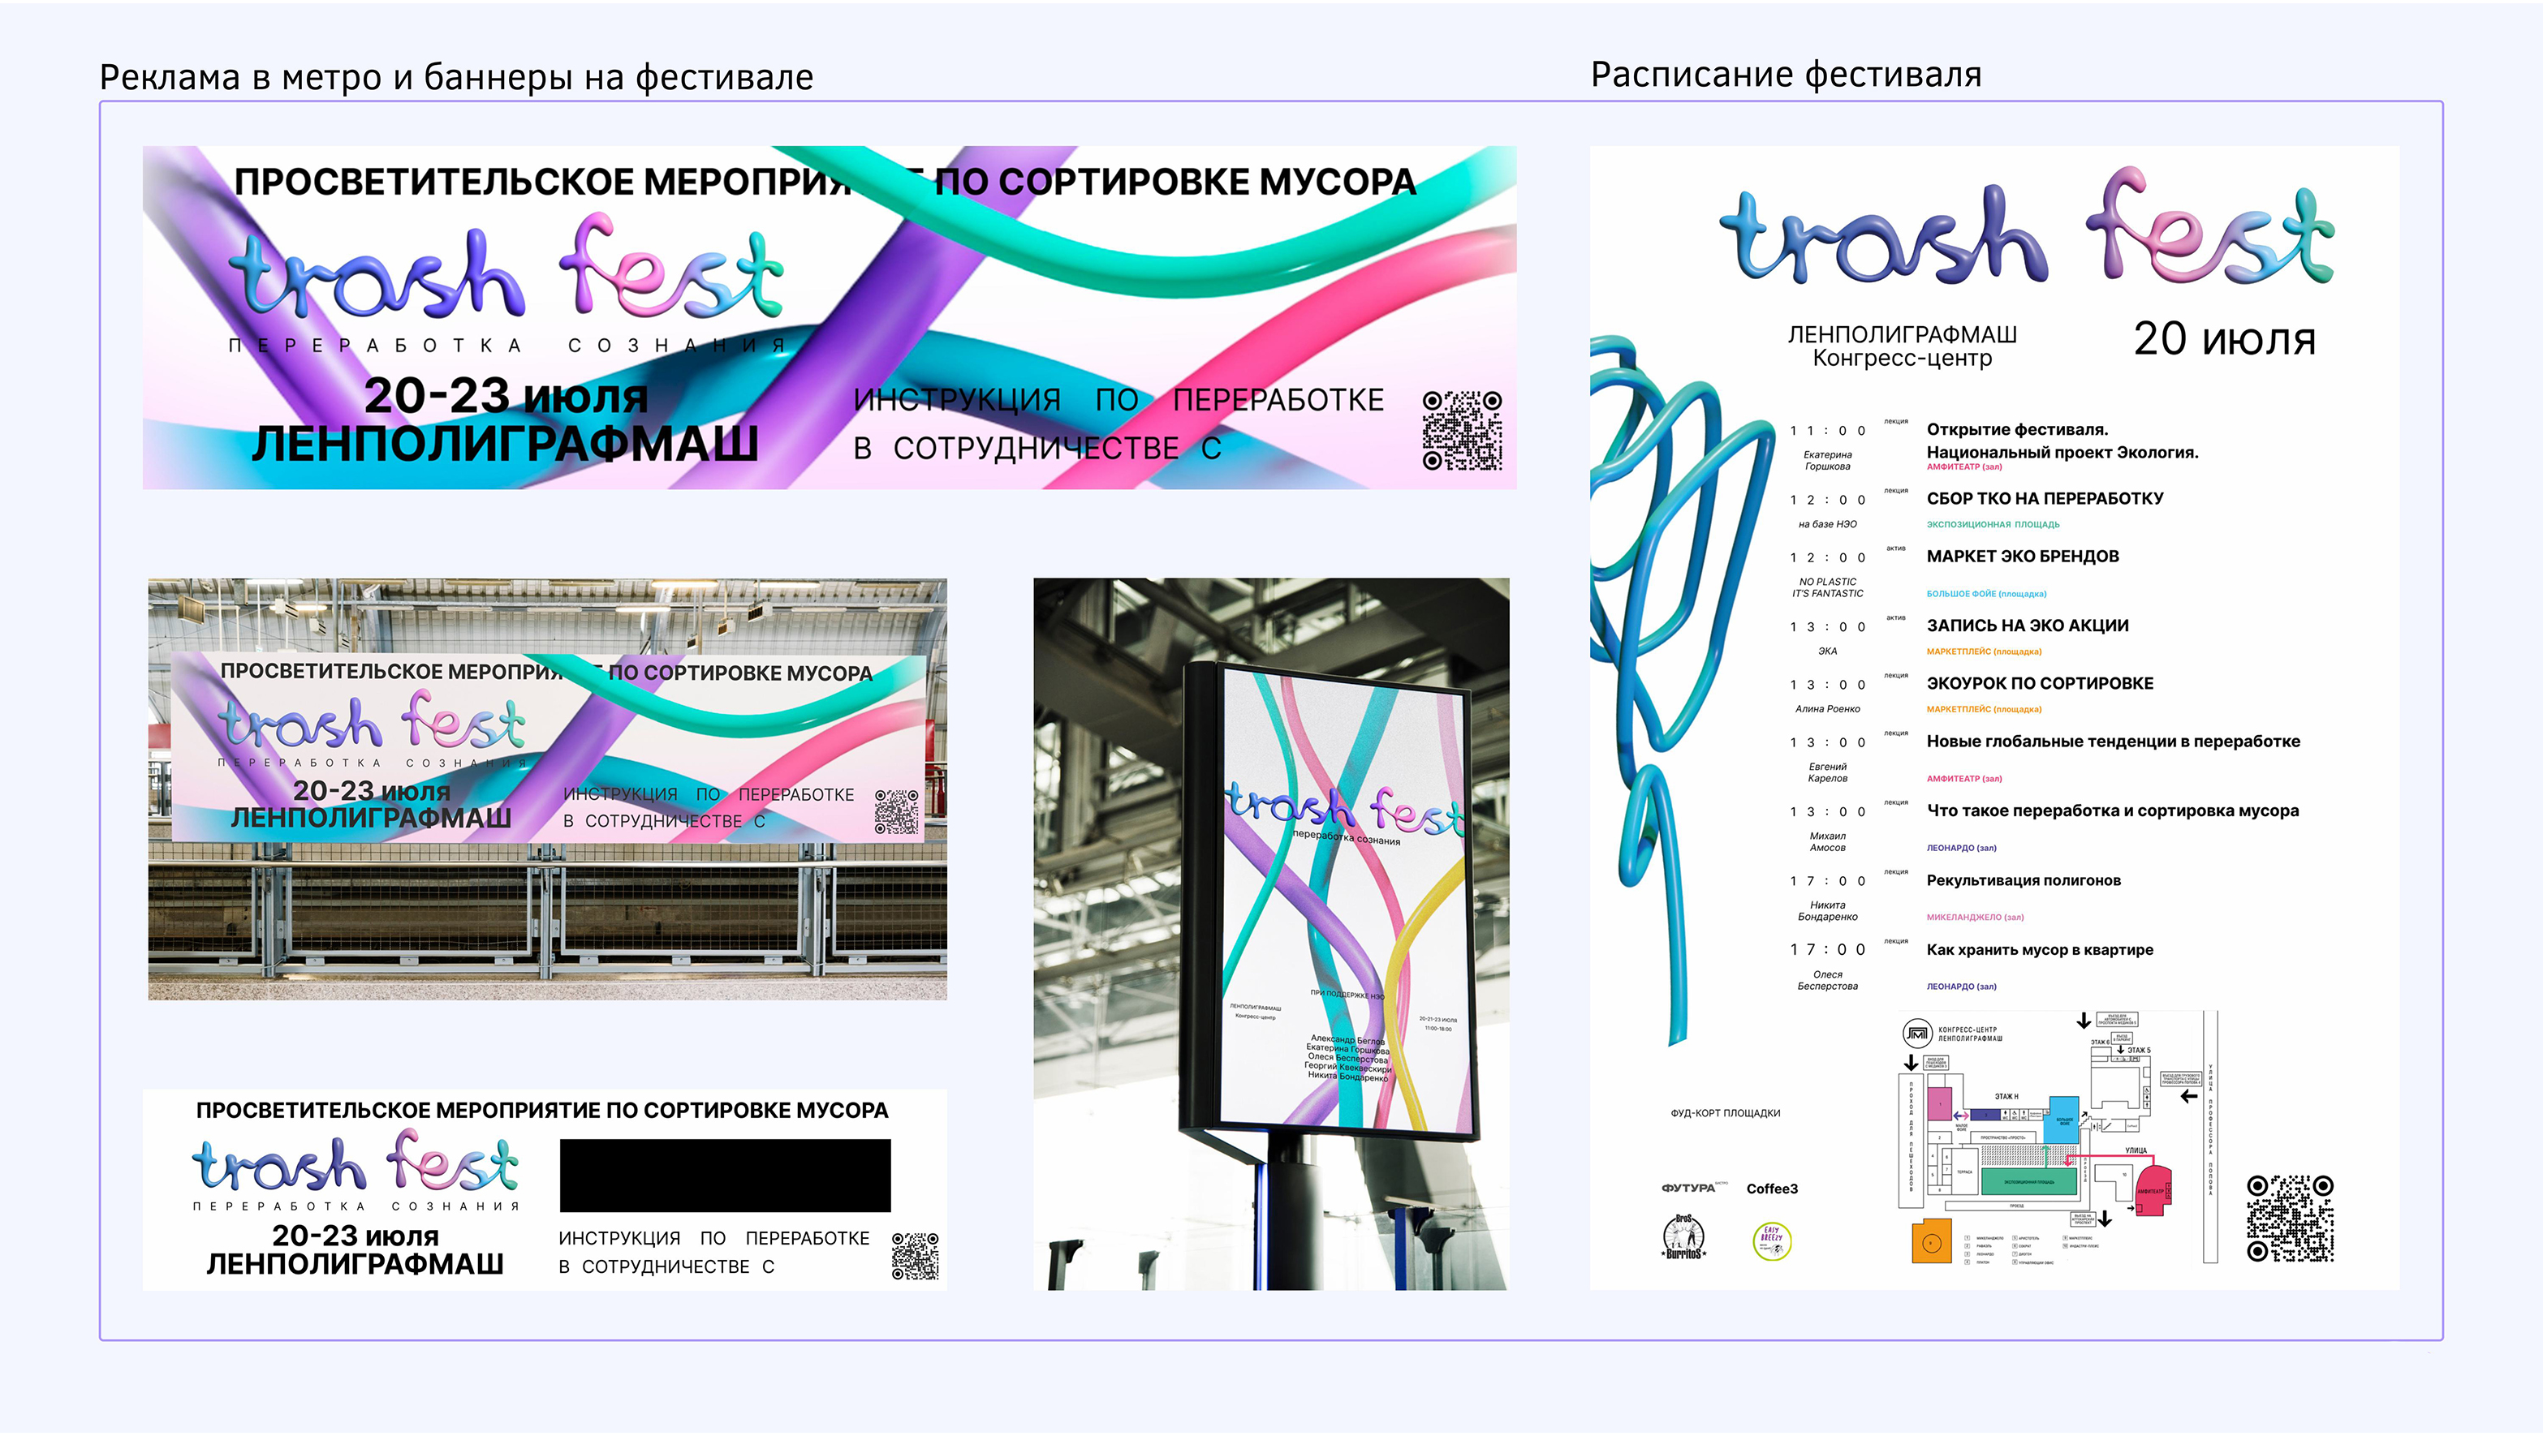The image size is (2543, 1436).
Task: Open the metro station banner mockup photo
Action: 547,789
